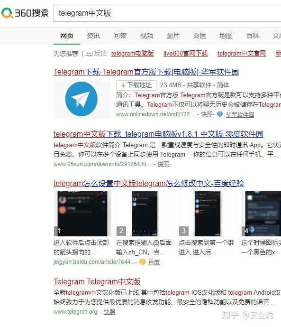281x327 pixels.
Task: Open suggested search live800官网下载
Action: click(x=185, y=54)
